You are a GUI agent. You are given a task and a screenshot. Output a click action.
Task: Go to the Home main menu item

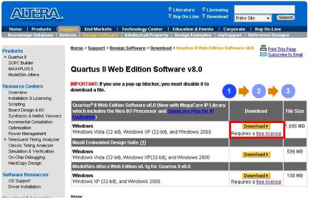click(x=15, y=29)
